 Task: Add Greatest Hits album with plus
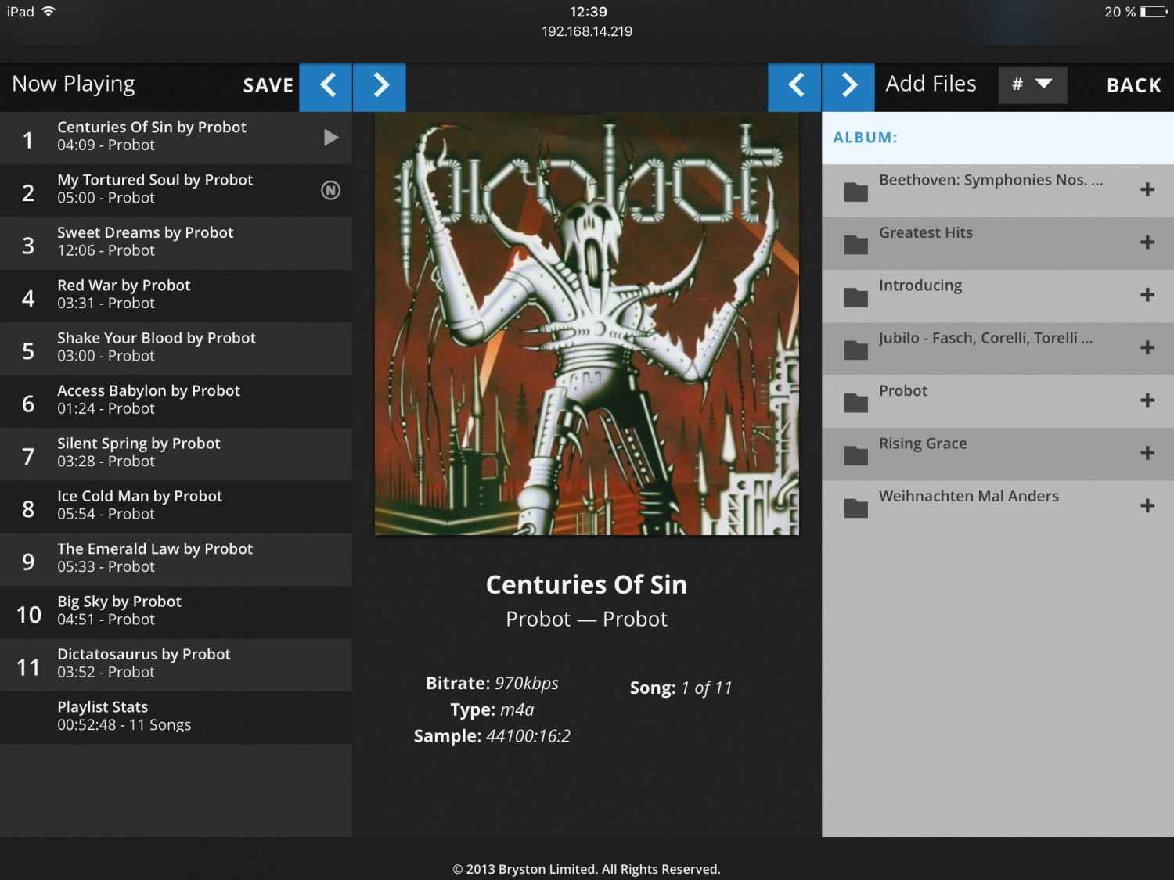click(x=1147, y=242)
